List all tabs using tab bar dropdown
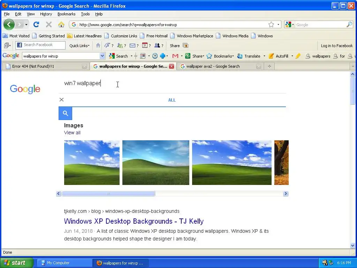The height and width of the screenshot is (268, 357). coord(353,66)
